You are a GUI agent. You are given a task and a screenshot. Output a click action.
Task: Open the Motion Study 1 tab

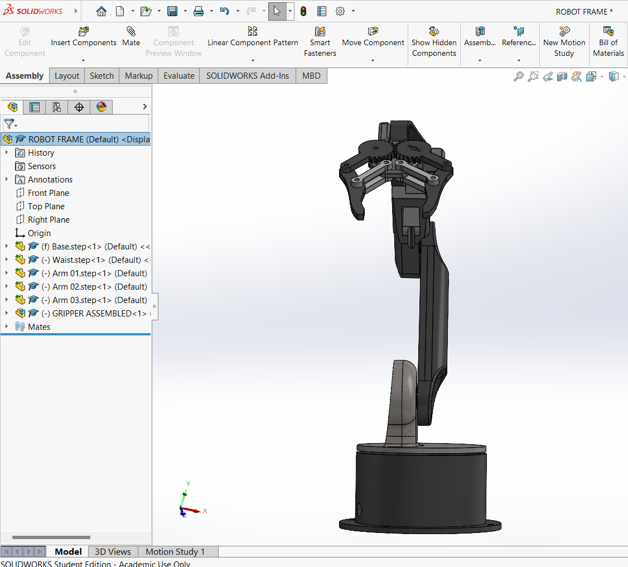coord(175,551)
